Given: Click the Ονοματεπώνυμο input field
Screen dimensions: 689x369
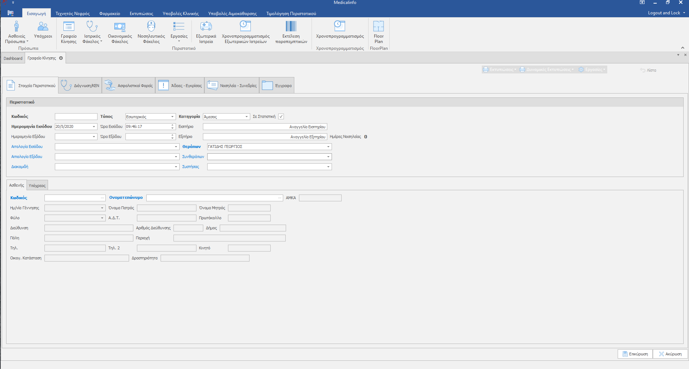Looking at the screenshot, I should pos(212,198).
